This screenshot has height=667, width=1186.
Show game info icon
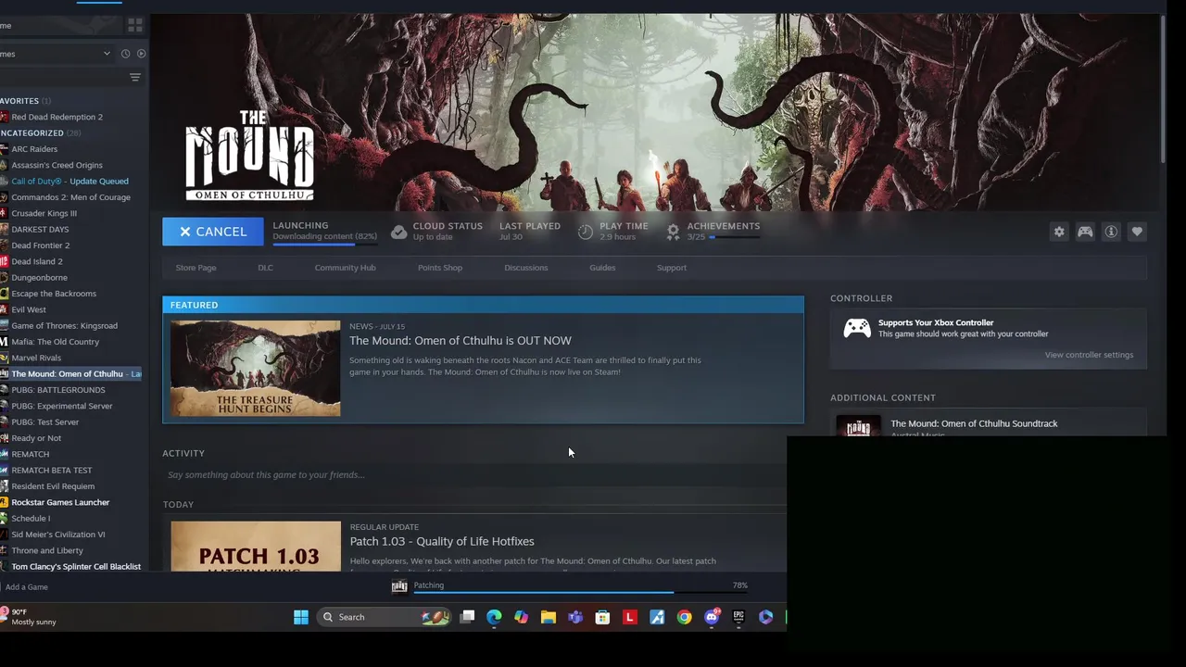tap(1111, 232)
